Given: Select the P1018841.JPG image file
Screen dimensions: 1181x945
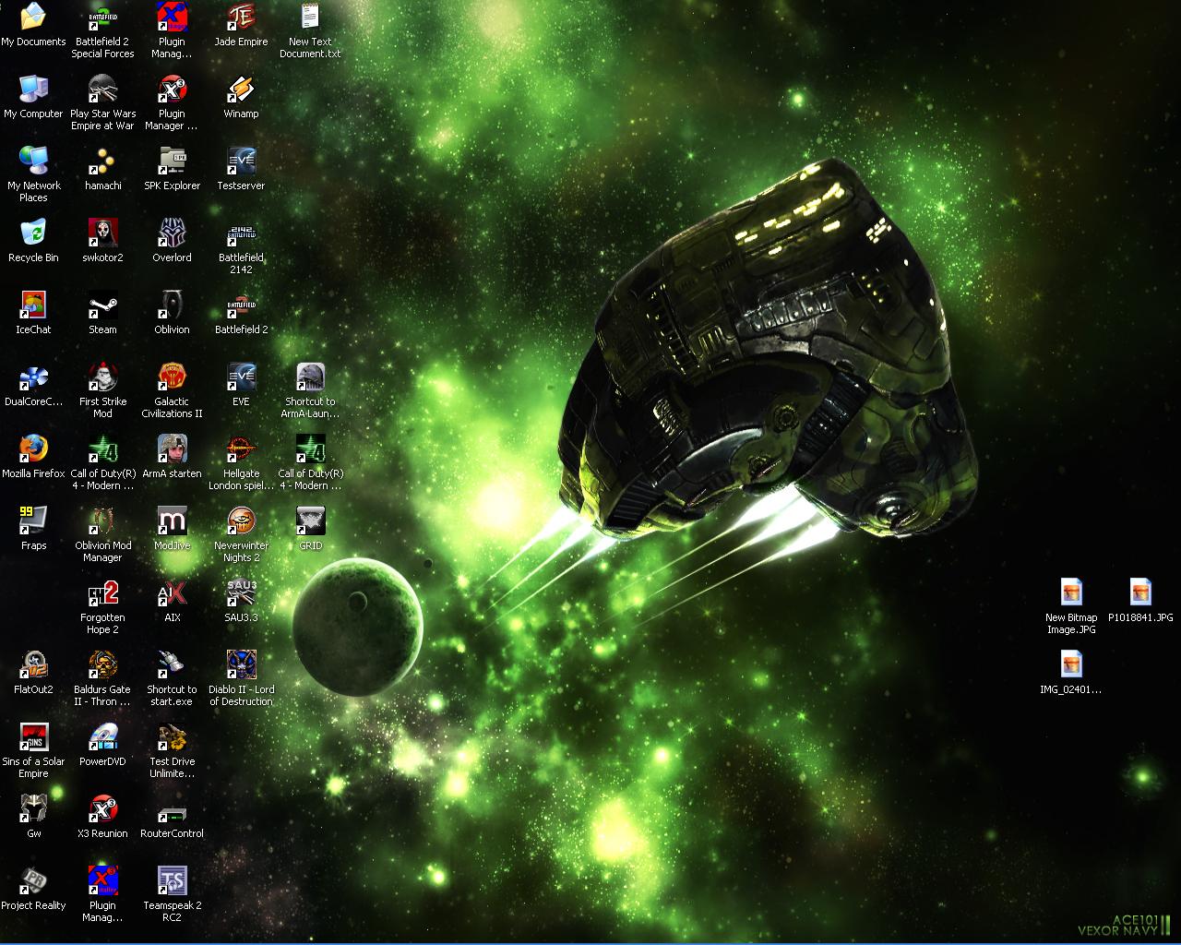Looking at the screenshot, I should coord(1140,592).
